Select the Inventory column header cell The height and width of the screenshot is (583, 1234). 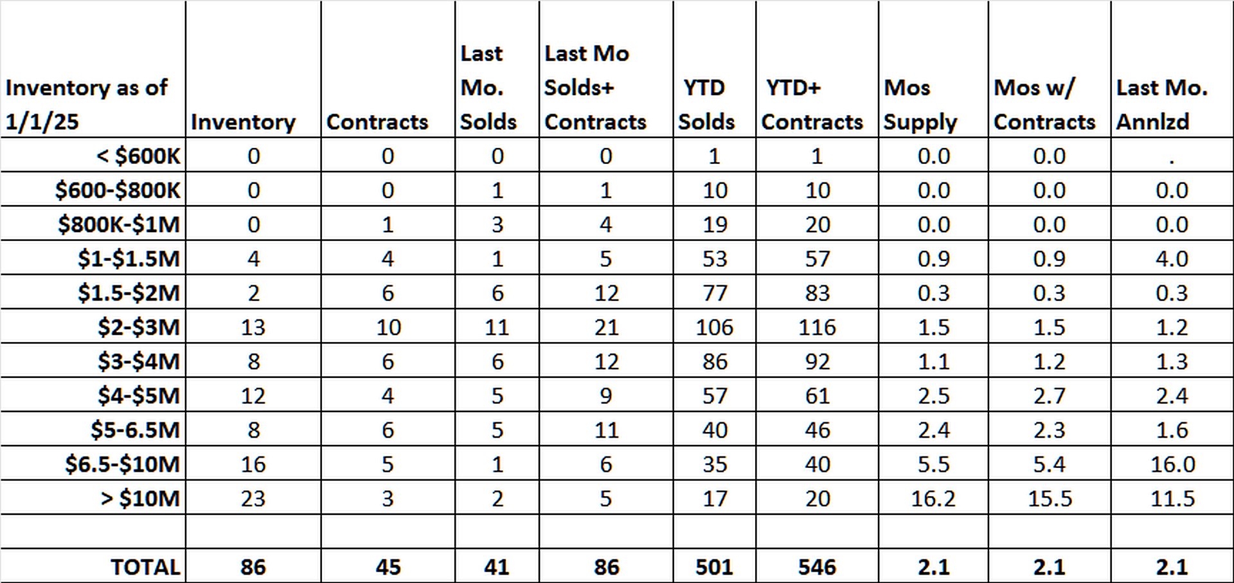point(253,69)
